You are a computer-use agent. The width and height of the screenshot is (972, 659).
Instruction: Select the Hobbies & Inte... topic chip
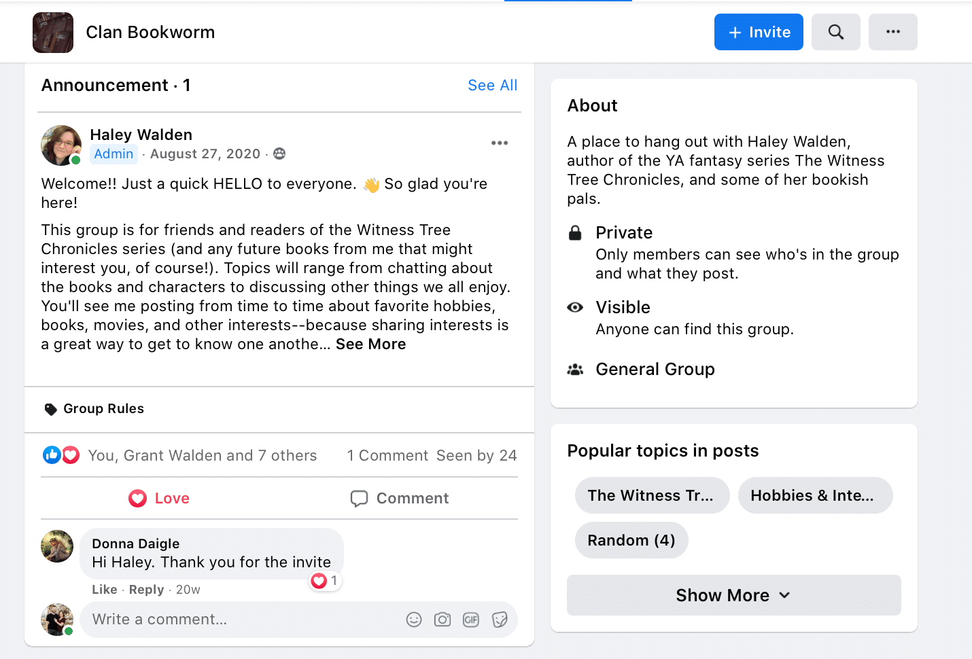[815, 495]
